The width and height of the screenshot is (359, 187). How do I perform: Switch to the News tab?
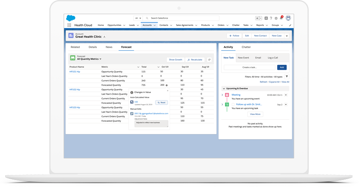click(109, 47)
